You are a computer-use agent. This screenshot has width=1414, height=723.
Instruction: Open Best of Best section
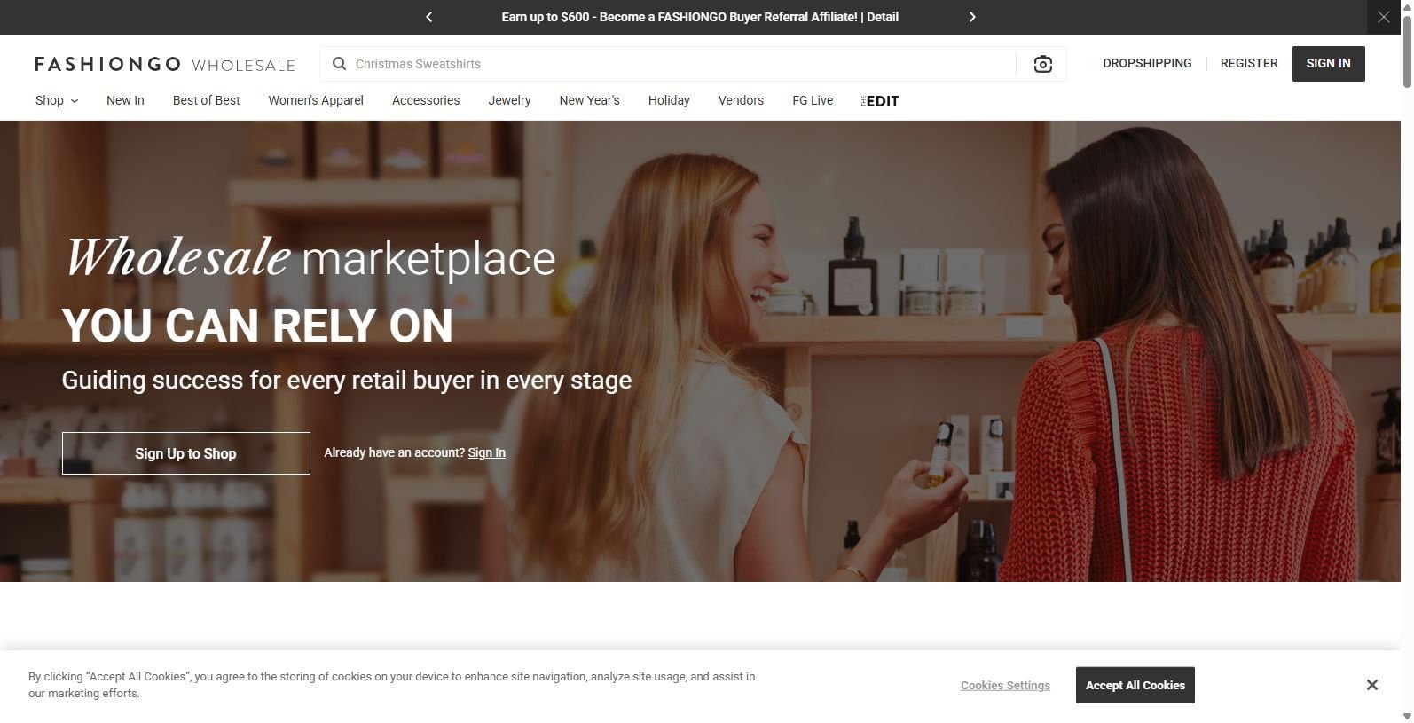coord(206,100)
